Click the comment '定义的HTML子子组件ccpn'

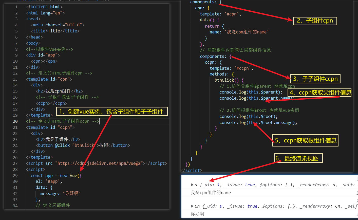click(63, 121)
